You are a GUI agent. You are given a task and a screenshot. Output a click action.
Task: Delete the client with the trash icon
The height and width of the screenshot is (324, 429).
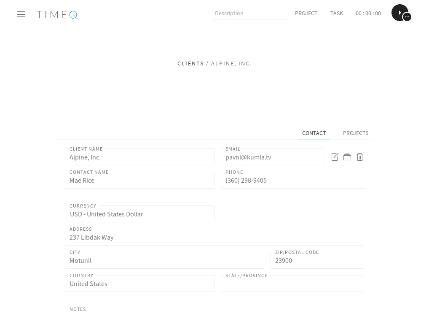360,157
